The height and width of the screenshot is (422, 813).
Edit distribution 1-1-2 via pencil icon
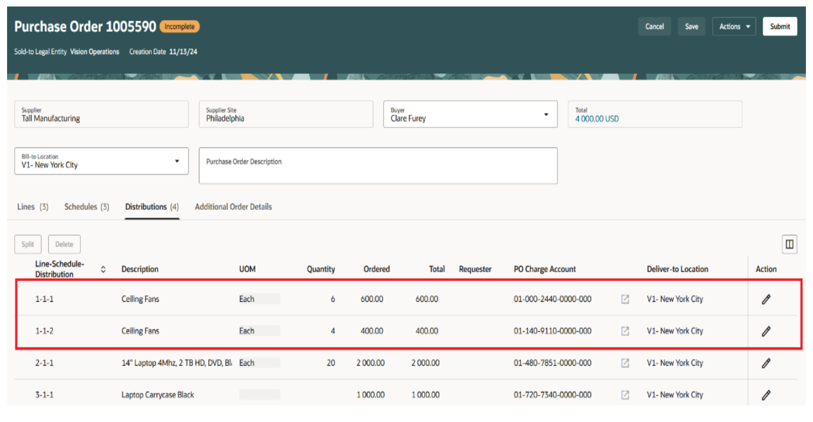(x=765, y=331)
